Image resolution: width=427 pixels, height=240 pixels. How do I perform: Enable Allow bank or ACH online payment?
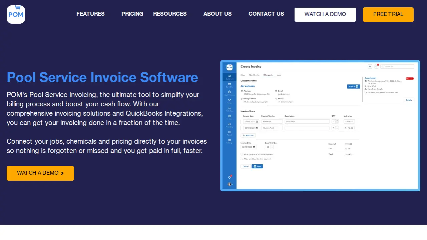point(242,154)
